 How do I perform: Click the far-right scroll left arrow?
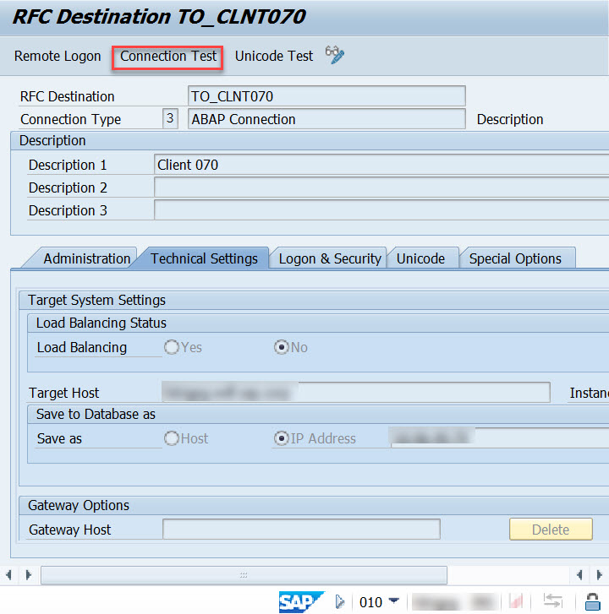(579, 575)
